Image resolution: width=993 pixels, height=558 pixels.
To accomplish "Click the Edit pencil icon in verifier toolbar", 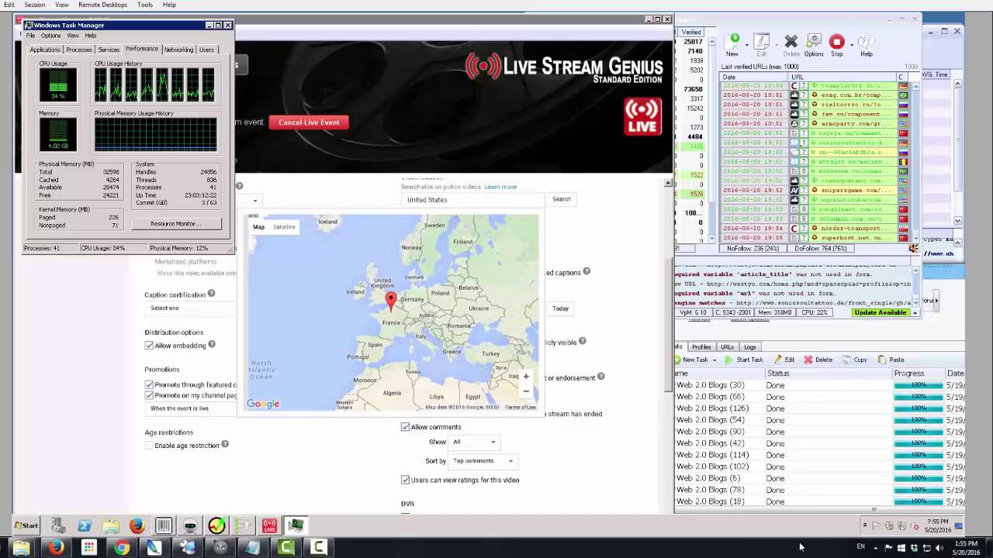I will point(762,41).
